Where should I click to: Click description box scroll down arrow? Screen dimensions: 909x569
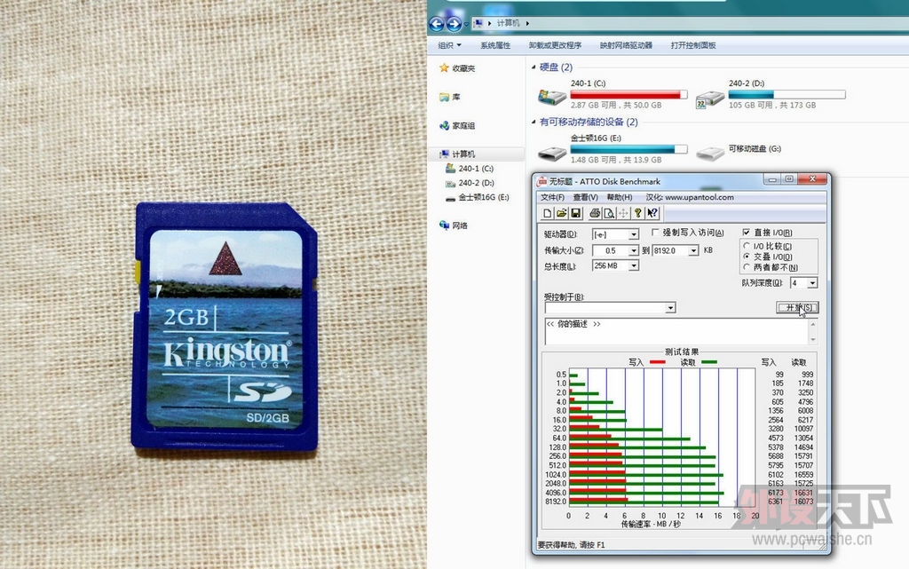click(813, 340)
